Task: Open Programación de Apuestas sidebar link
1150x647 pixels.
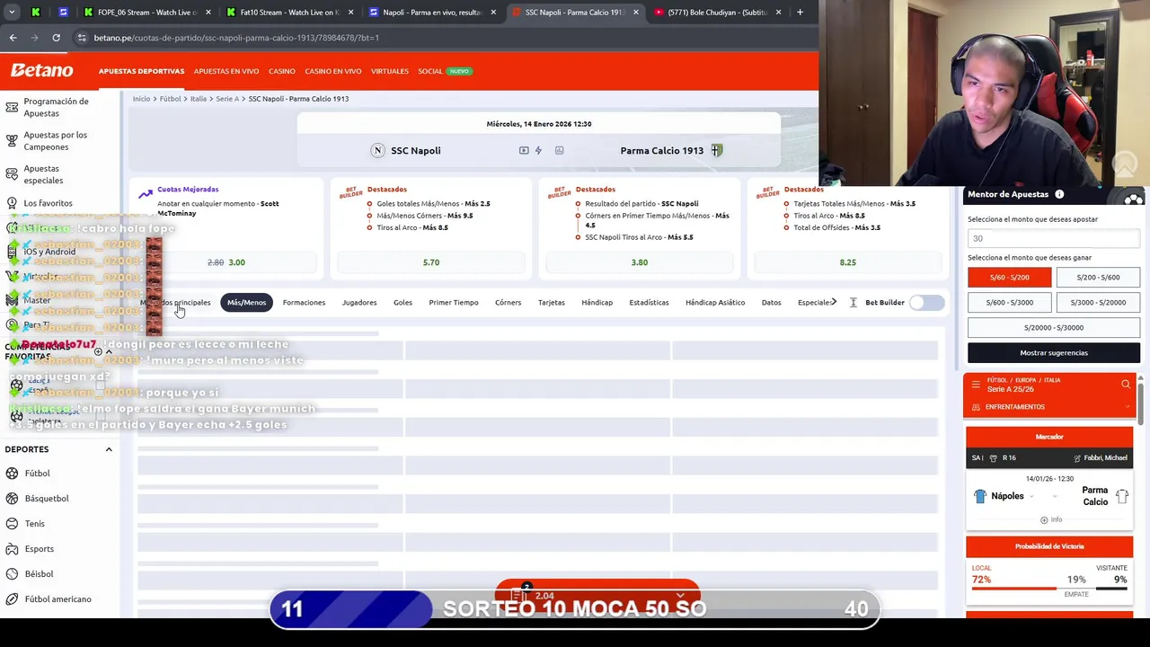Action: [x=56, y=107]
